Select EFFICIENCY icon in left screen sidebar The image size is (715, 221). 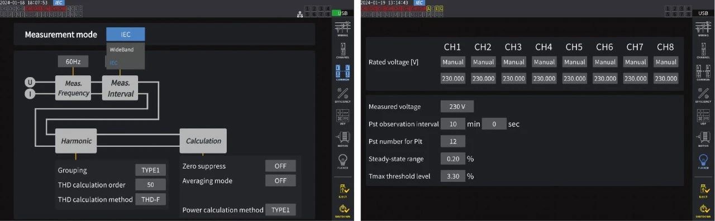point(343,95)
